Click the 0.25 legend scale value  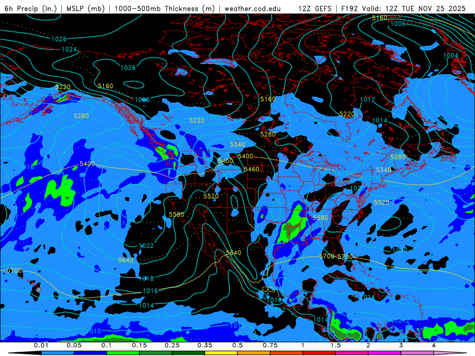[172, 345]
